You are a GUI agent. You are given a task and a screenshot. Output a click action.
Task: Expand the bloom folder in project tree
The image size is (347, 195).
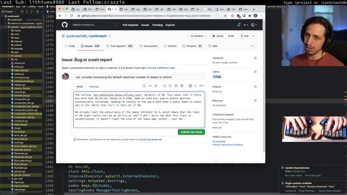[x=9, y=30]
